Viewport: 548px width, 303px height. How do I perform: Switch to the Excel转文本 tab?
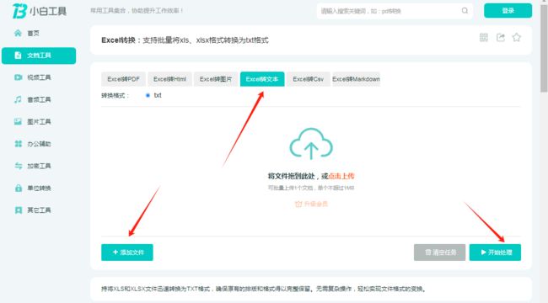262,79
